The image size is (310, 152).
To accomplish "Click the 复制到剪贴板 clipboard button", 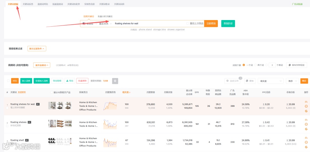I will tap(297, 65).
